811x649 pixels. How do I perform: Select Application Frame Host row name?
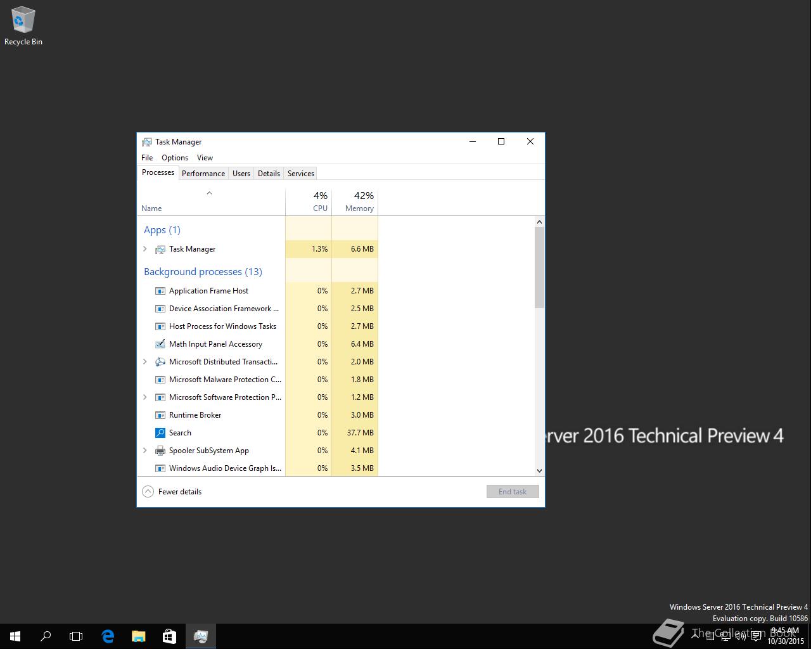208,291
